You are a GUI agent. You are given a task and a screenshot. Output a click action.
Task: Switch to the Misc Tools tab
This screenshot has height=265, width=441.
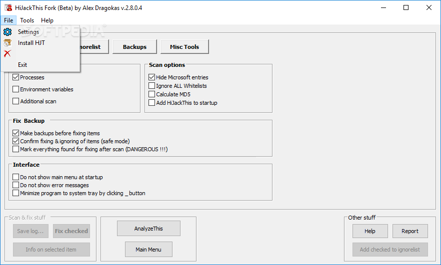coord(184,47)
